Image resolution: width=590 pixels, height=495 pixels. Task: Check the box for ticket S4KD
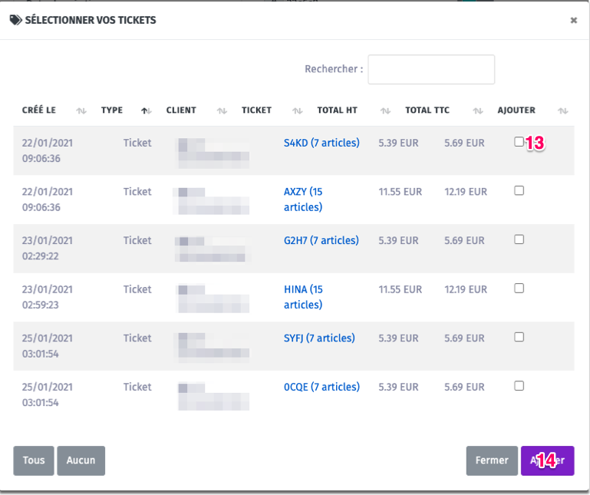tap(519, 142)
